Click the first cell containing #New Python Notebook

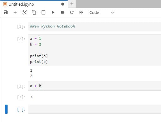pyautogui.click(x=95, y=26)
